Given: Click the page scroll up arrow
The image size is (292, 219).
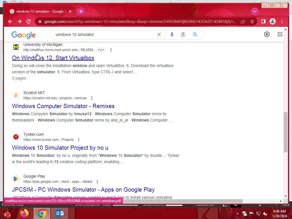Looking at the screenshot, I should 285,29.
